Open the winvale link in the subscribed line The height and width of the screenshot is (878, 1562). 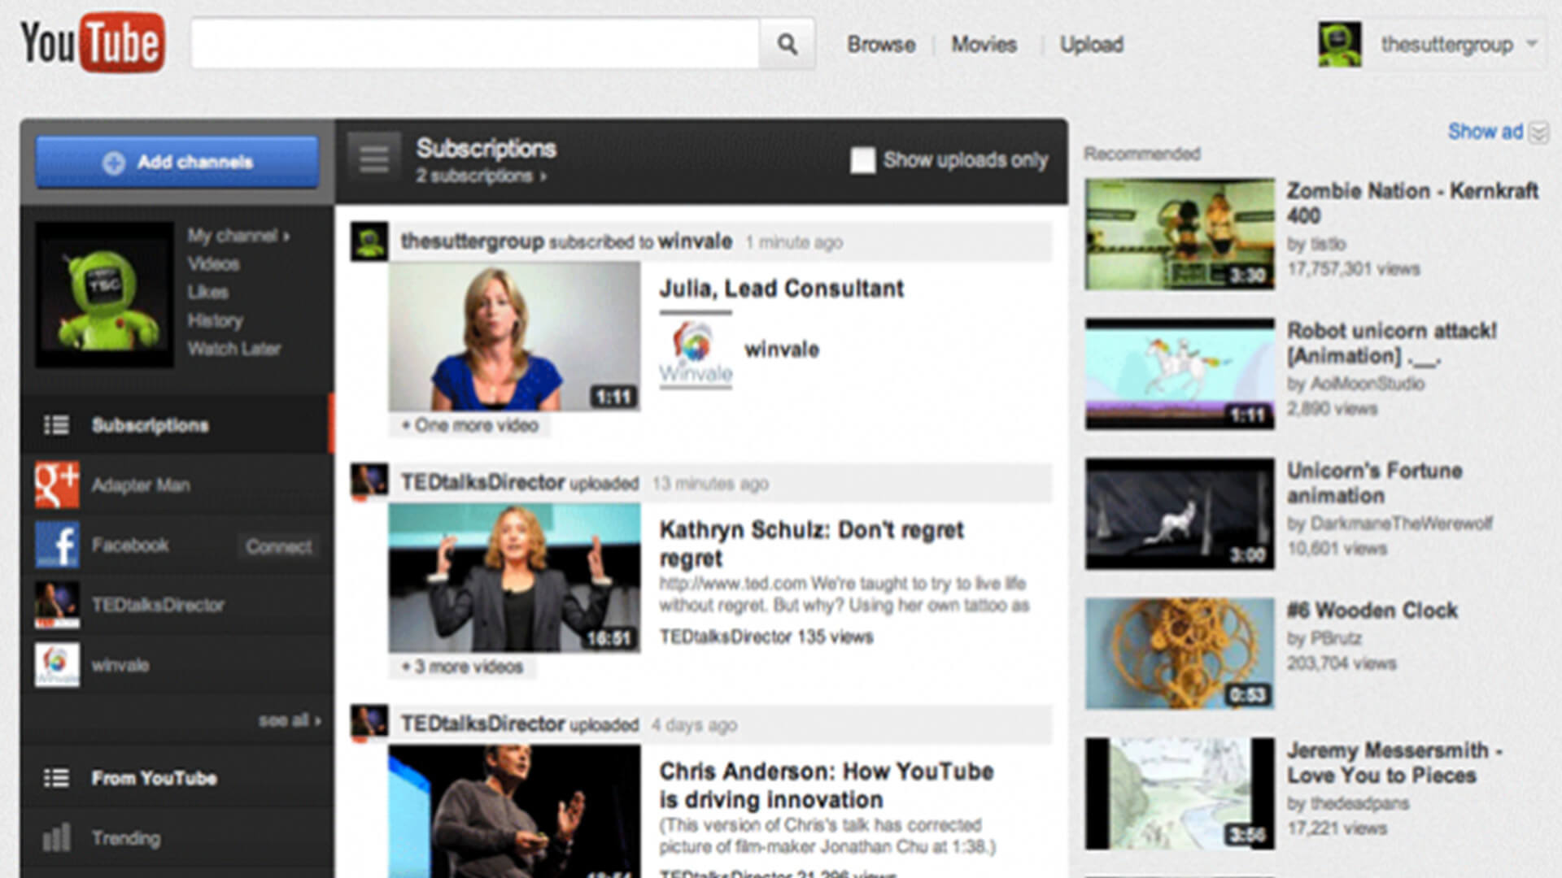(x=695, y=241)
